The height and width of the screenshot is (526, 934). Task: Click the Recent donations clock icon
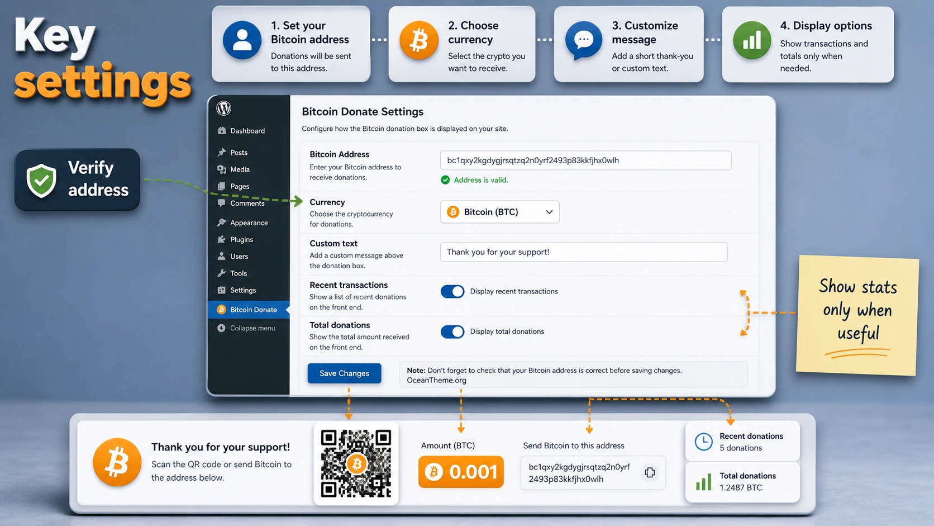click(x=704, y=442)
